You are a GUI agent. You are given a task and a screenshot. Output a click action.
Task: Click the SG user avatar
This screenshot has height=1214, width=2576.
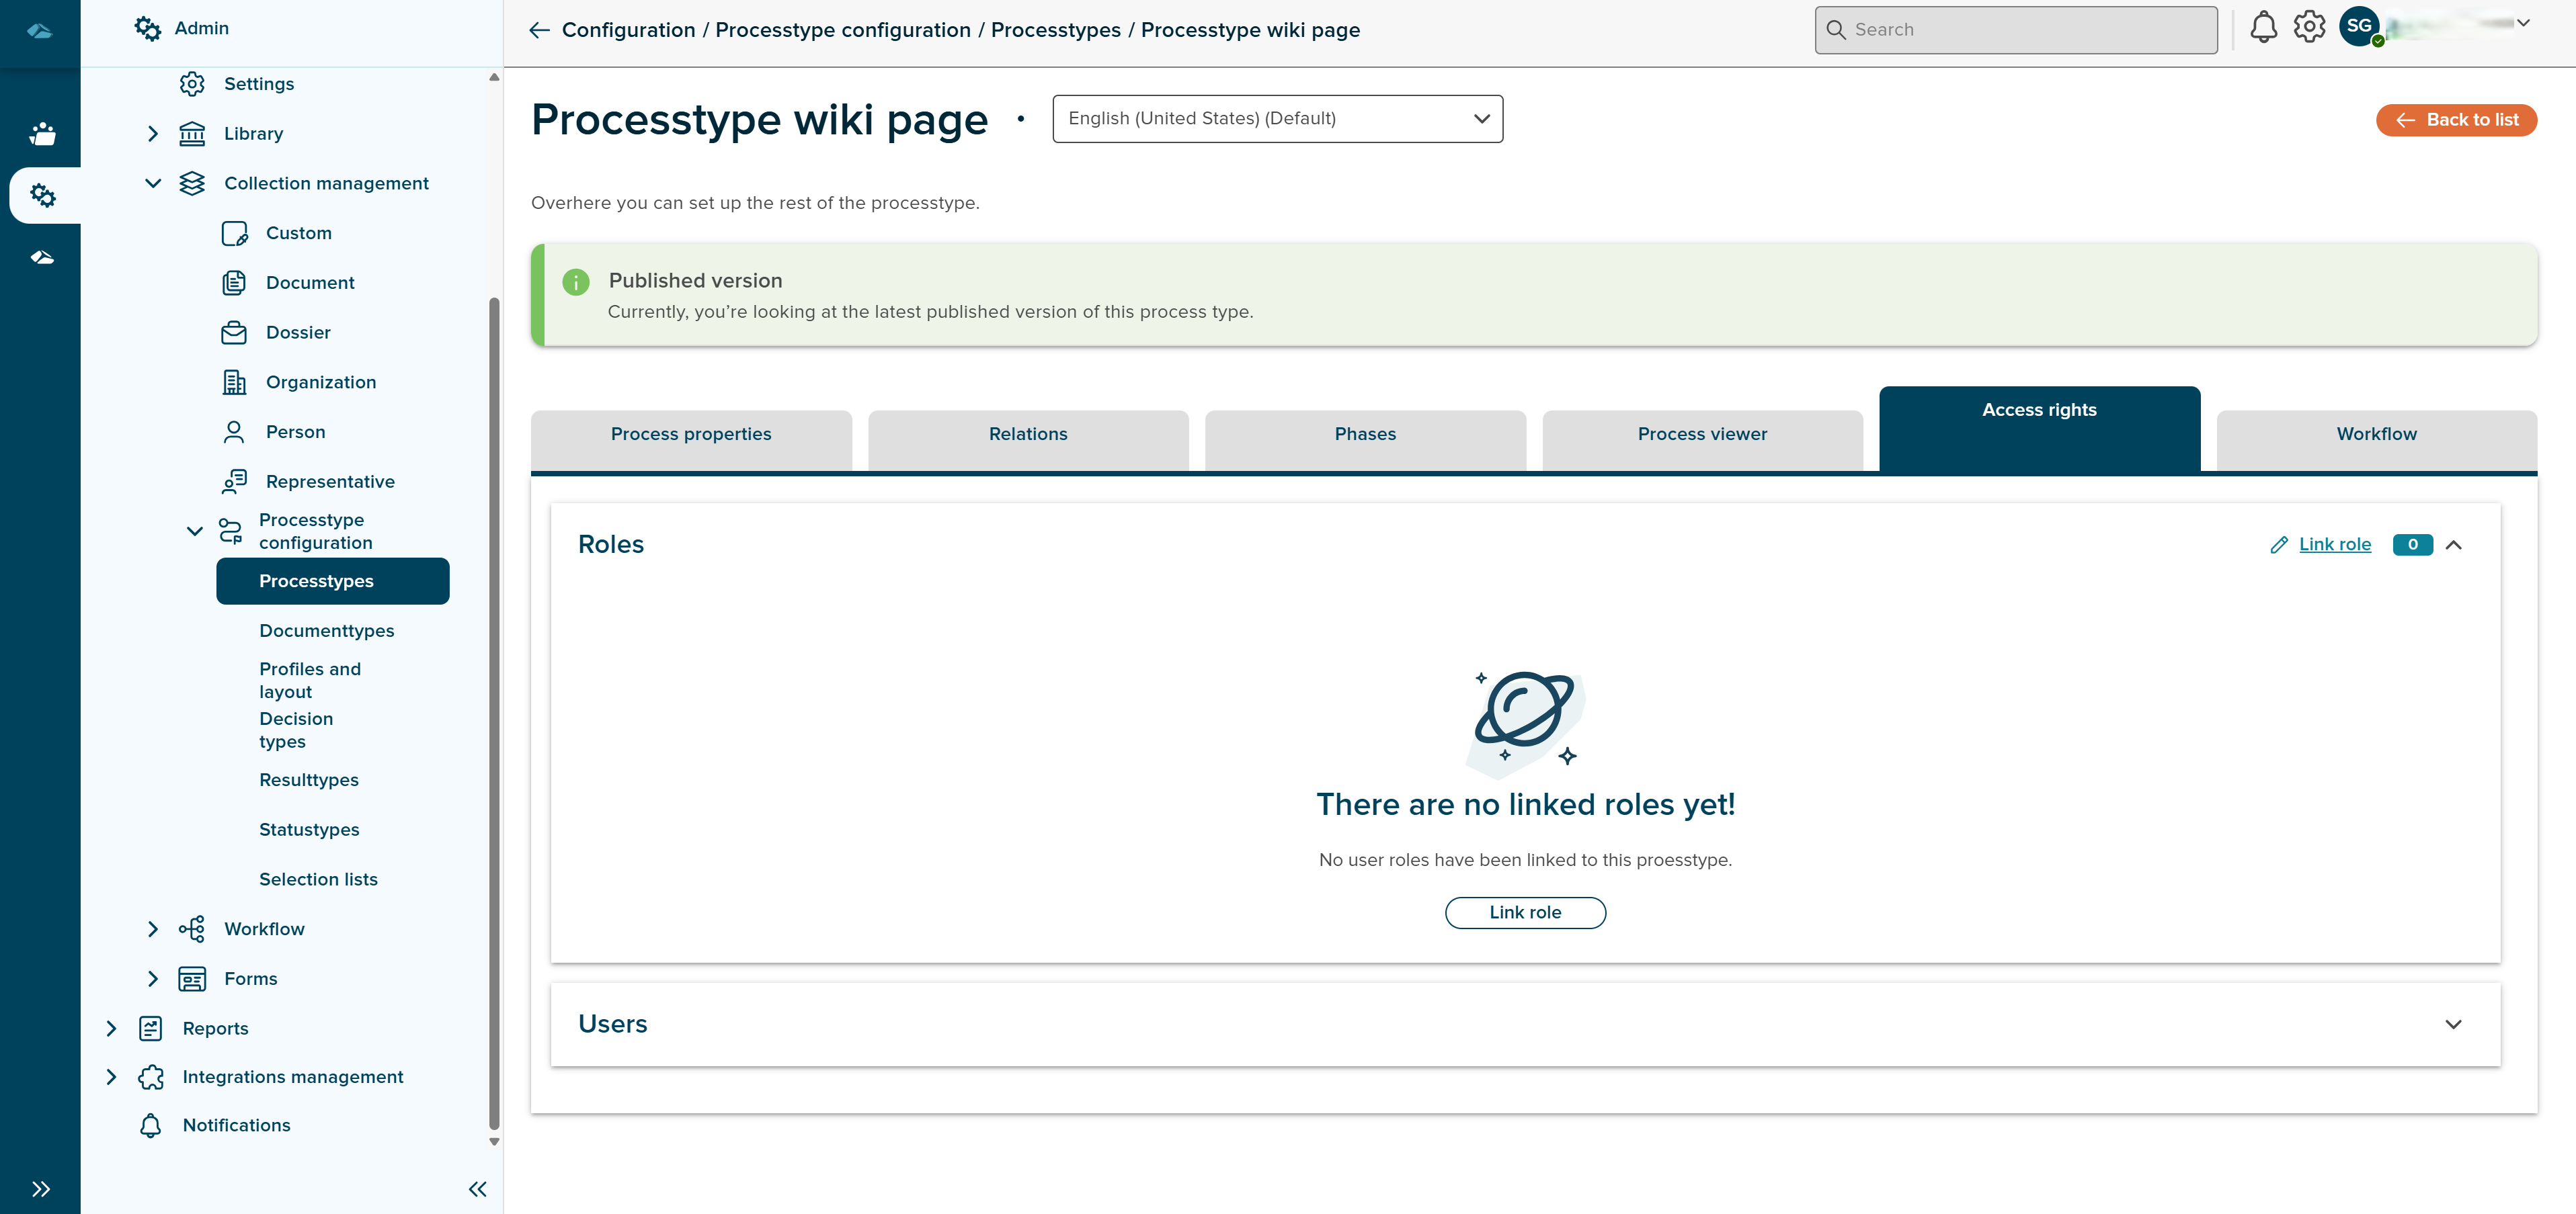pos(2360,29)
